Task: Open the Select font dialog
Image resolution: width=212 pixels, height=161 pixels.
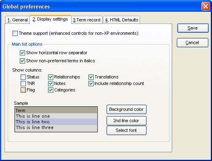Action: pos(126,130)
